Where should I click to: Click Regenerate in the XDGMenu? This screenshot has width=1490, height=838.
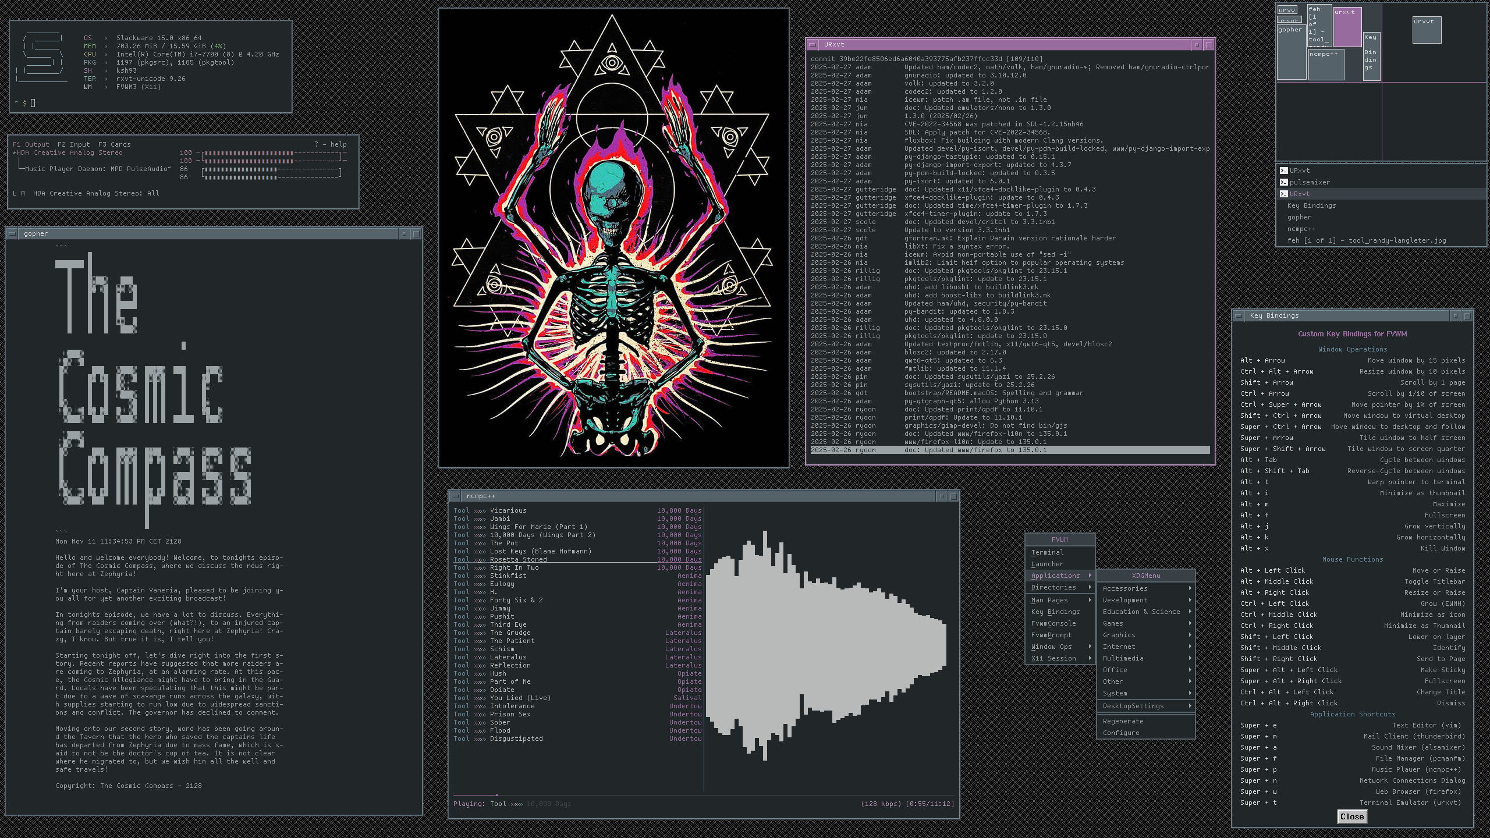(x=1145, y=721)
